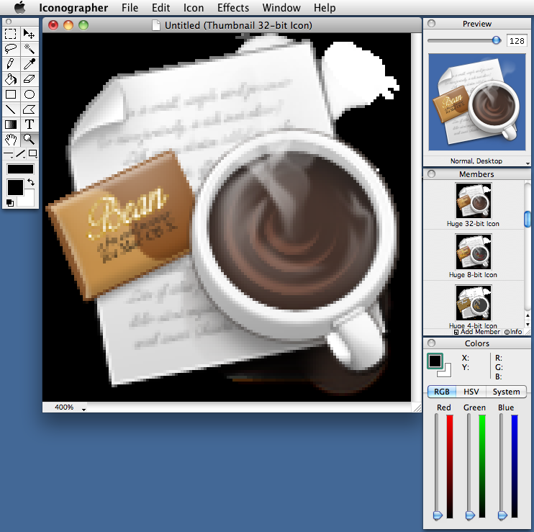Pick the Pencil tool
Image resolution: width=534 pixels, height=532 pixels.
(11, 64)
